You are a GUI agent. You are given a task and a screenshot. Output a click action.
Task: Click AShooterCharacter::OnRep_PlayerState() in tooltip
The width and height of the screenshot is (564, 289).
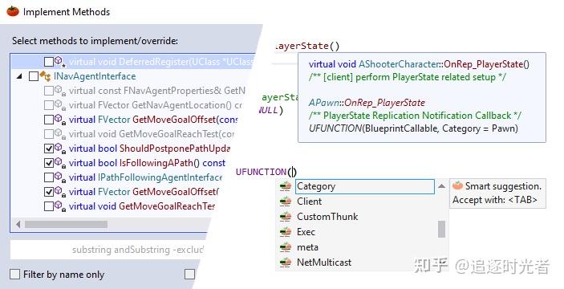point(444,64)
